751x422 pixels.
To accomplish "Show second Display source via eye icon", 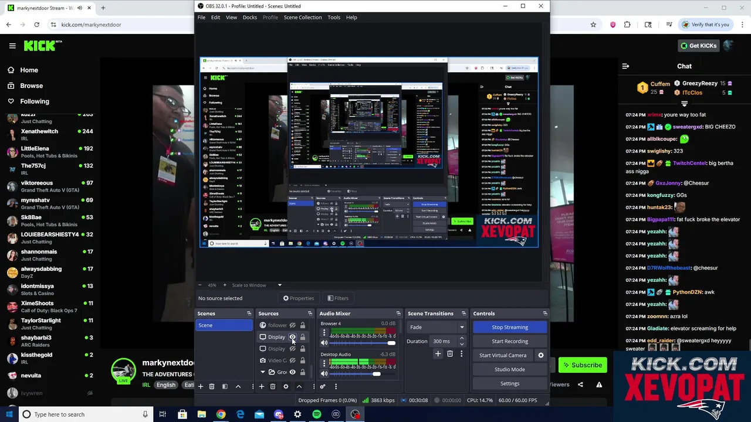I will point(292,349).
